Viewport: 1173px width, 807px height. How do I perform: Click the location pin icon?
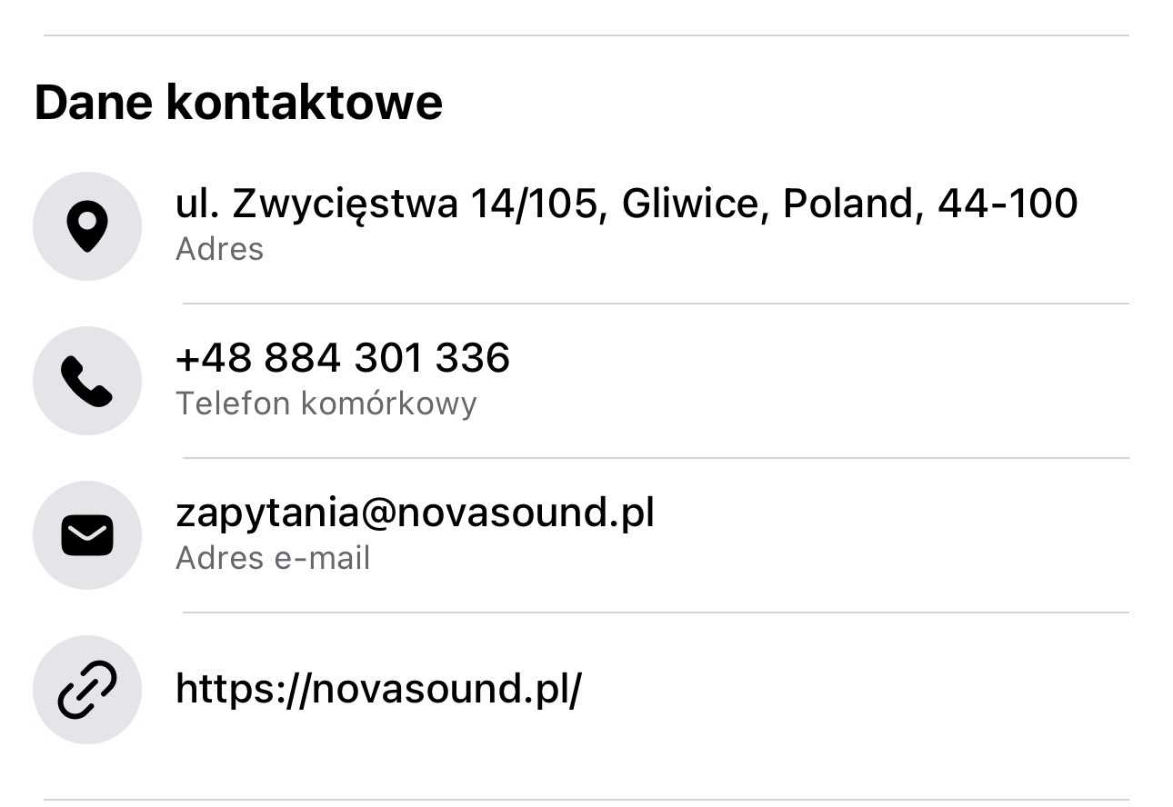click(87, 226)
